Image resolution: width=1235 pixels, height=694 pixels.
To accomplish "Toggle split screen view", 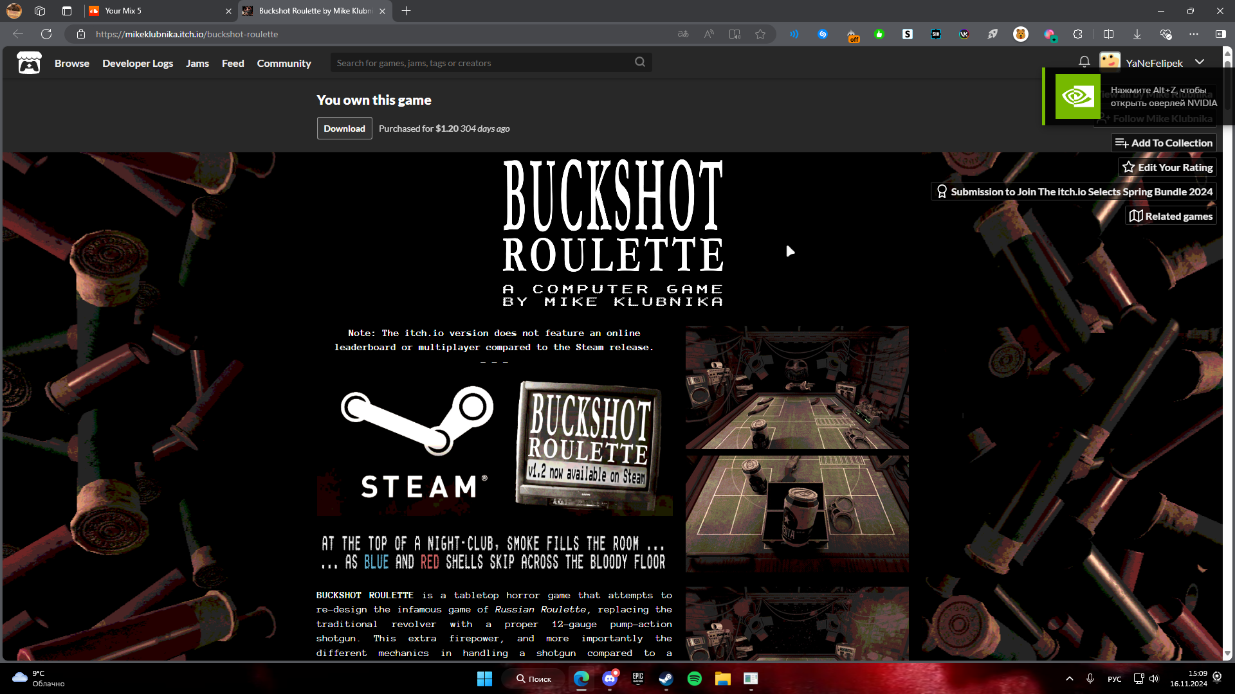I will click(1108, 34).
